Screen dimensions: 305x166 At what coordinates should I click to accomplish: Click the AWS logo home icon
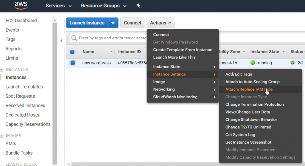[x=21, y=6]
